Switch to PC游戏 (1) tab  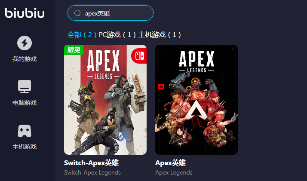click(x=117, y=35)
